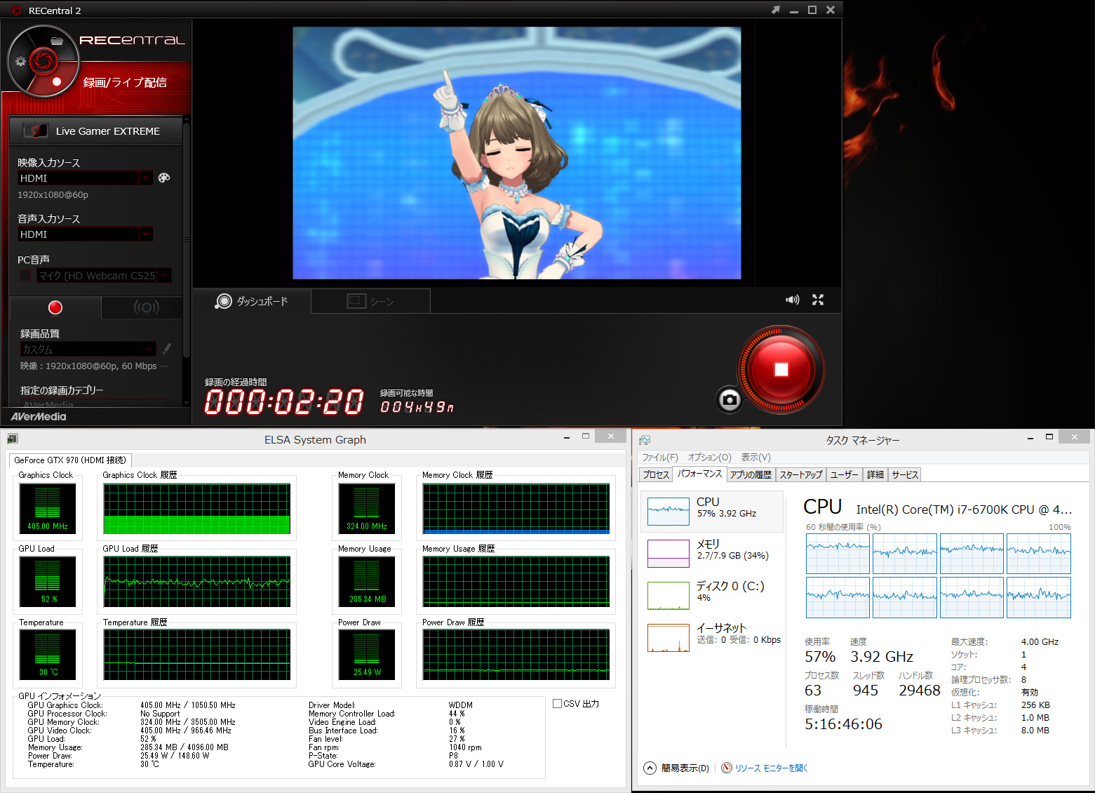Open the 録画品質 カスタム dropdown

point(148,349)
